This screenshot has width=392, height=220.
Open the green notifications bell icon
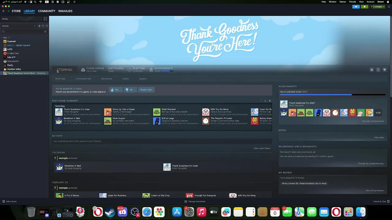point(364,7)
